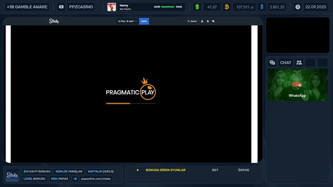Click the orange game loading progress bar

131,103
